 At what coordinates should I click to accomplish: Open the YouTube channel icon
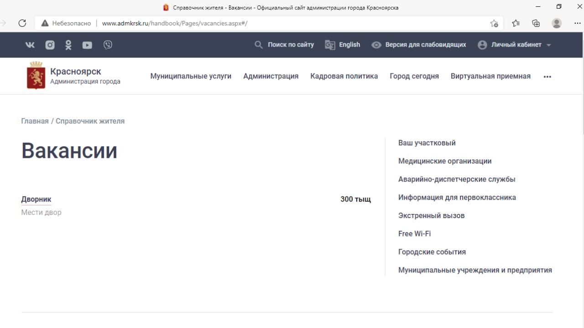coord(87,45)
